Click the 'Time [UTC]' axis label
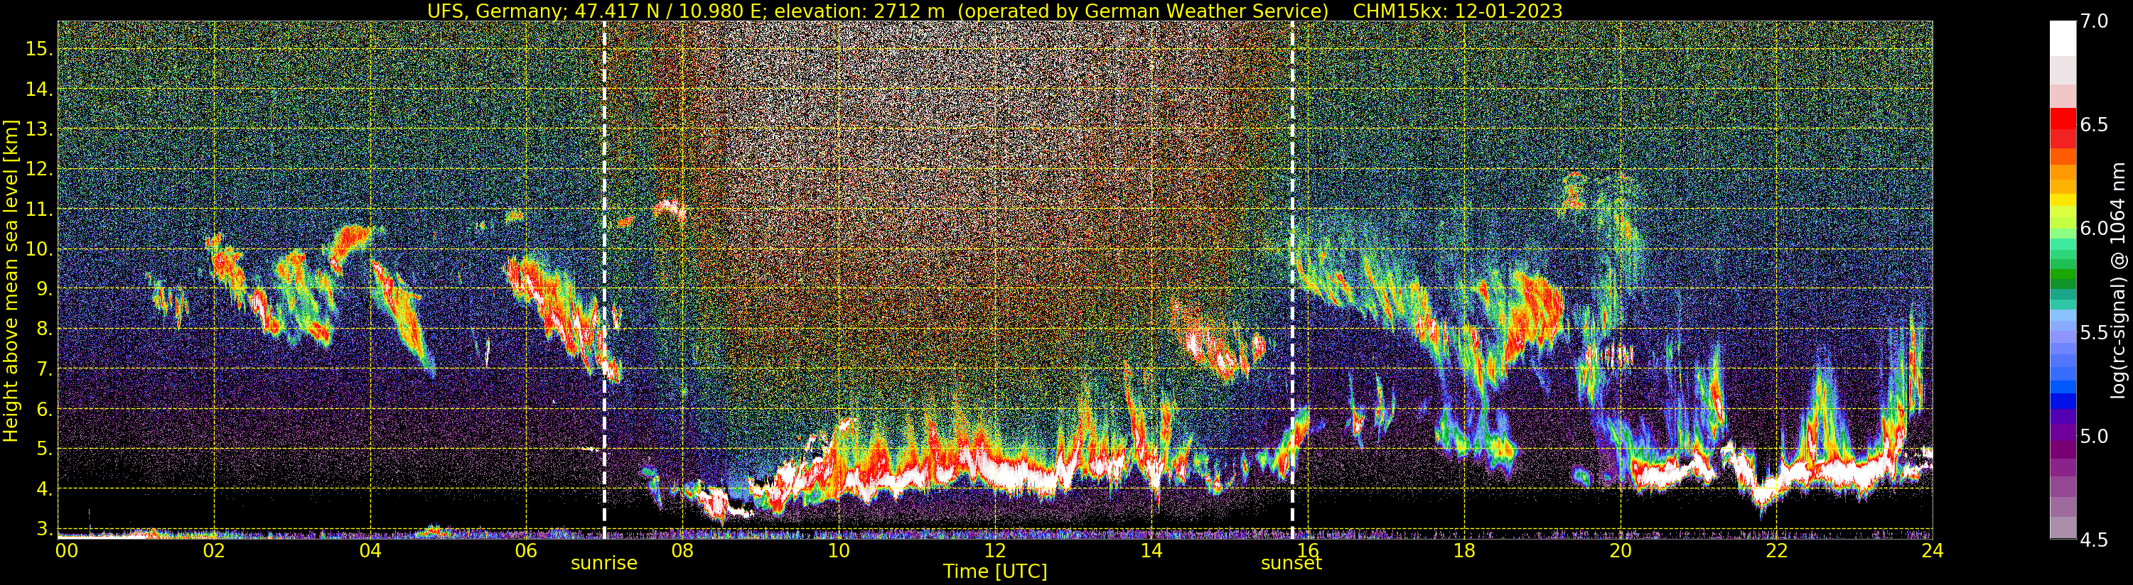The height and width of the screenshot is (585, 2133). click(994, 572)
